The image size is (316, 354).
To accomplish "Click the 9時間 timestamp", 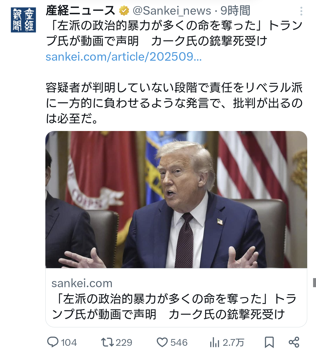I will (235, 11).
